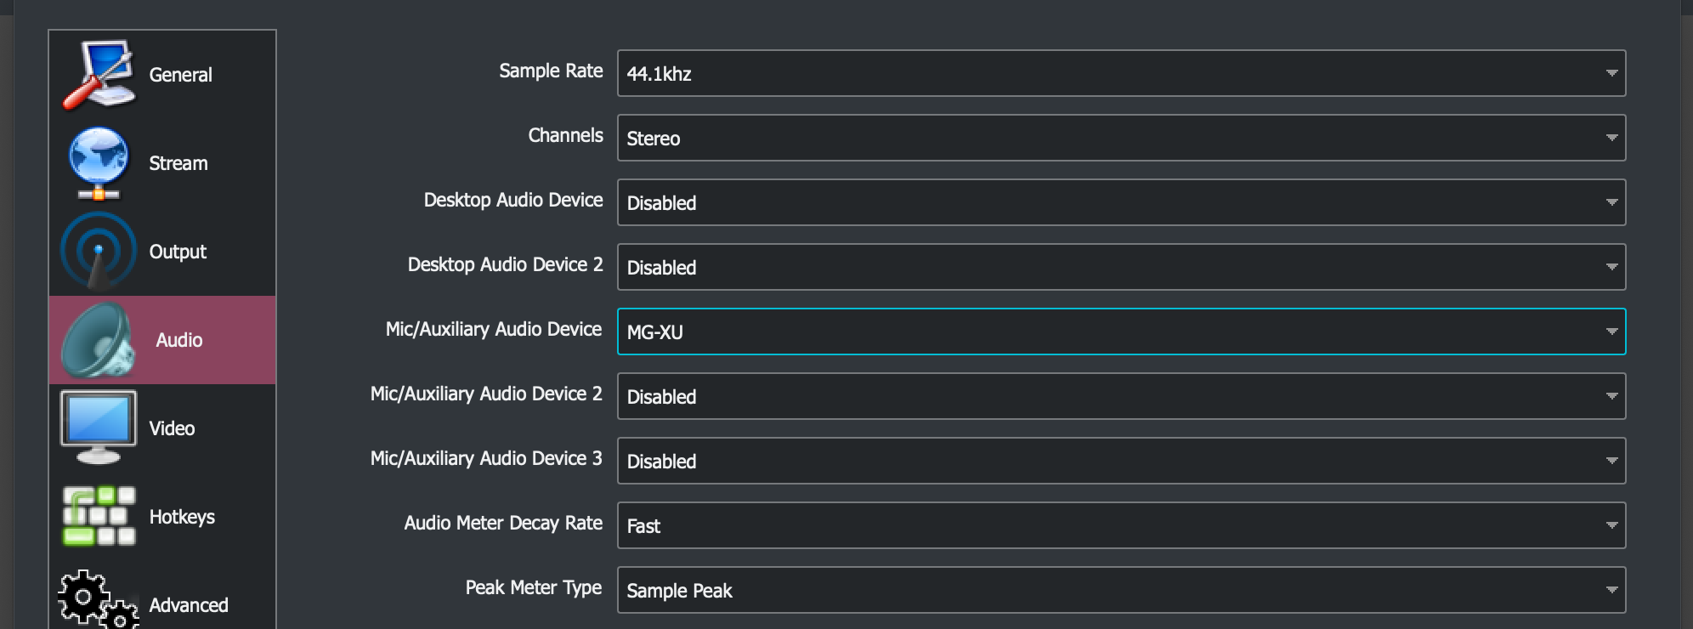Click the General settings wrench icon
The width and height of the screenshot is (1693, 629).
pos(98,75)
